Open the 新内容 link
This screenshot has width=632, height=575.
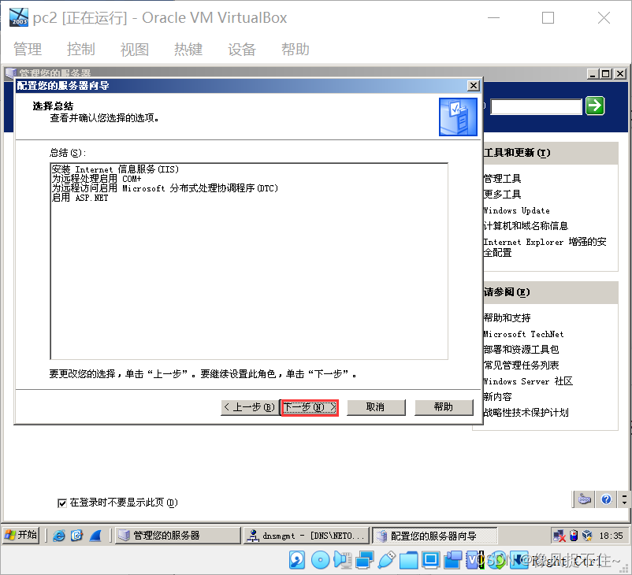point(497,397)
